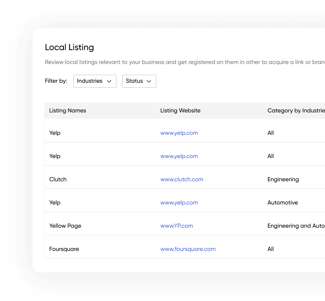
Task: Click the Listing Website column header
Action: tap(180, 111)
